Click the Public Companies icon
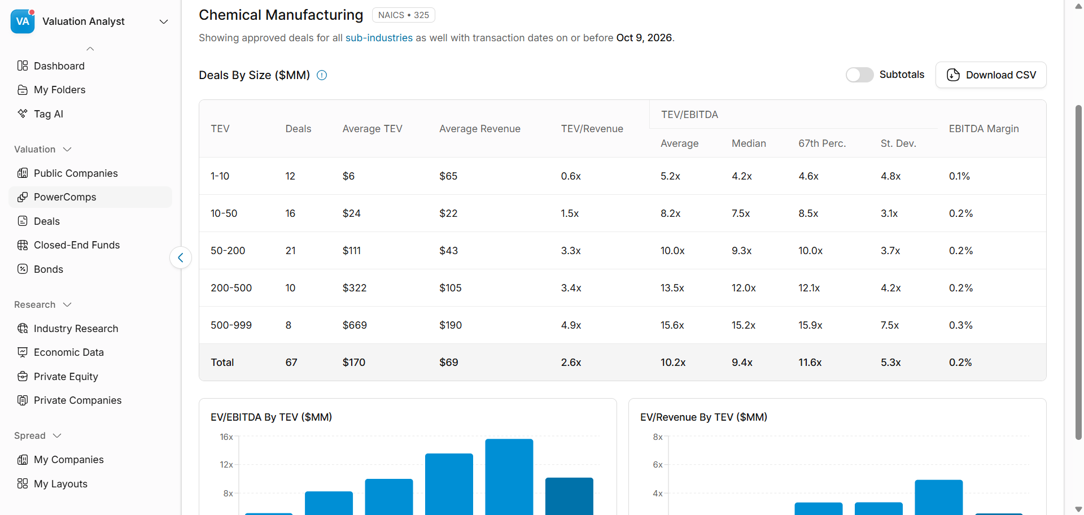The height and width of the screenshot is (515, 1084). (x=23, y=173)
